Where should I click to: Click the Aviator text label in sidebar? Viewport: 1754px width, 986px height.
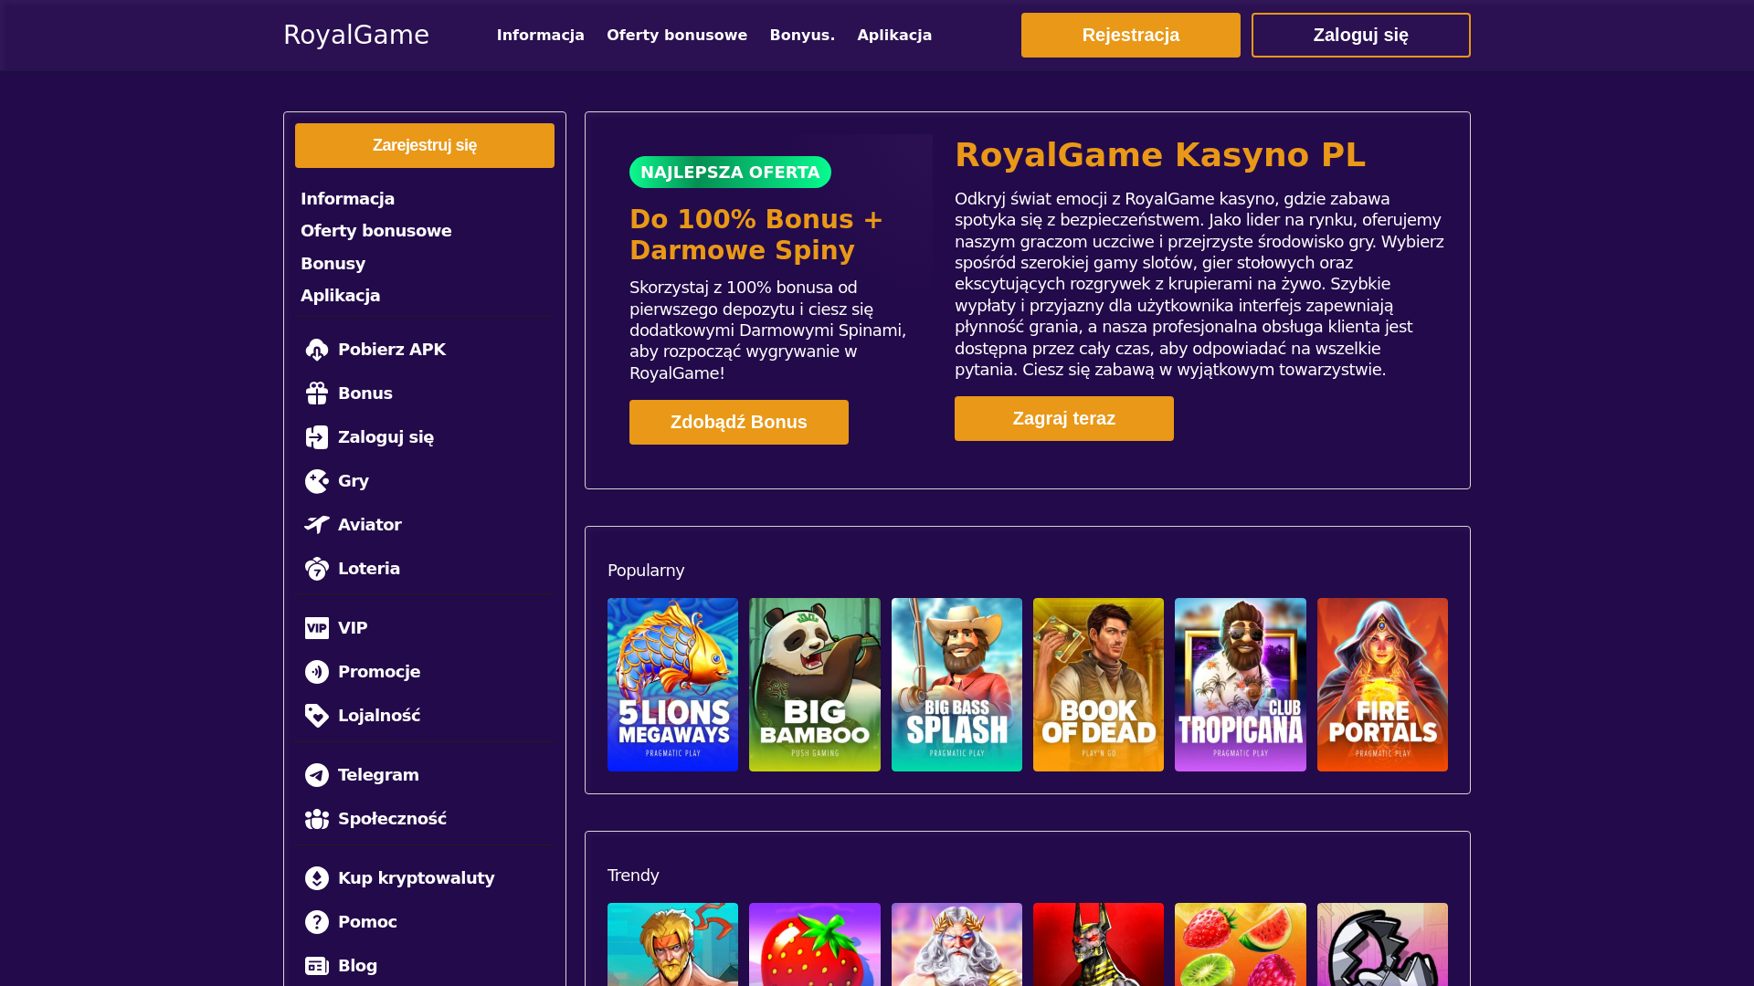370,525
